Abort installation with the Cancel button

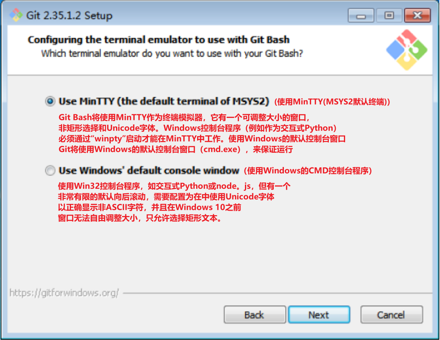pos(391,315)
